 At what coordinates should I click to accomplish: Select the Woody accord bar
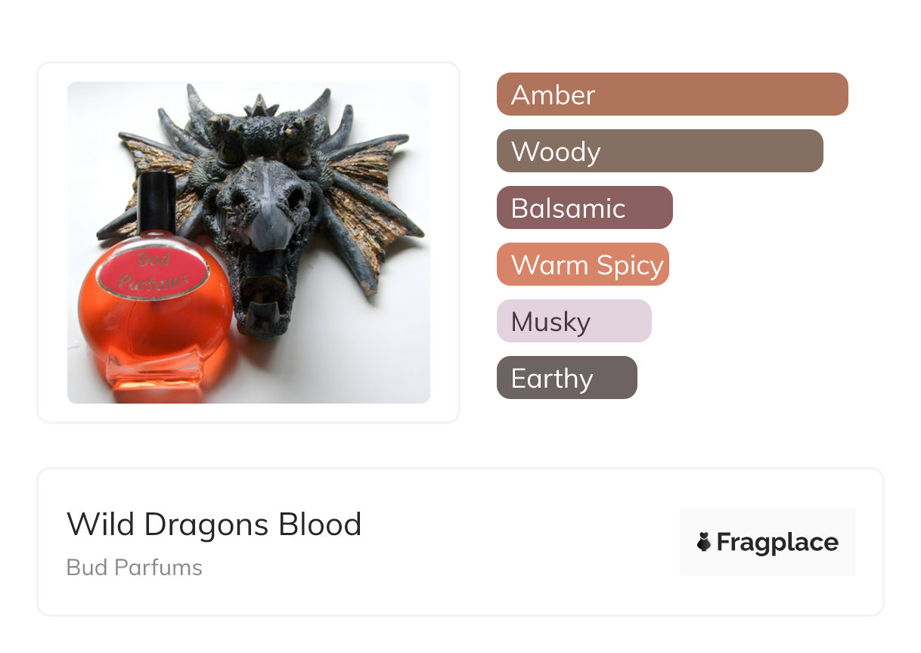659,151
